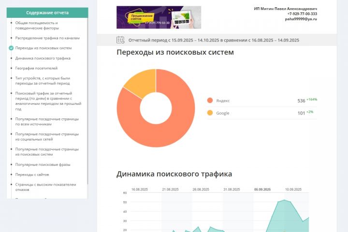Go to Тип устройств section link

click(x=43, y=81)
